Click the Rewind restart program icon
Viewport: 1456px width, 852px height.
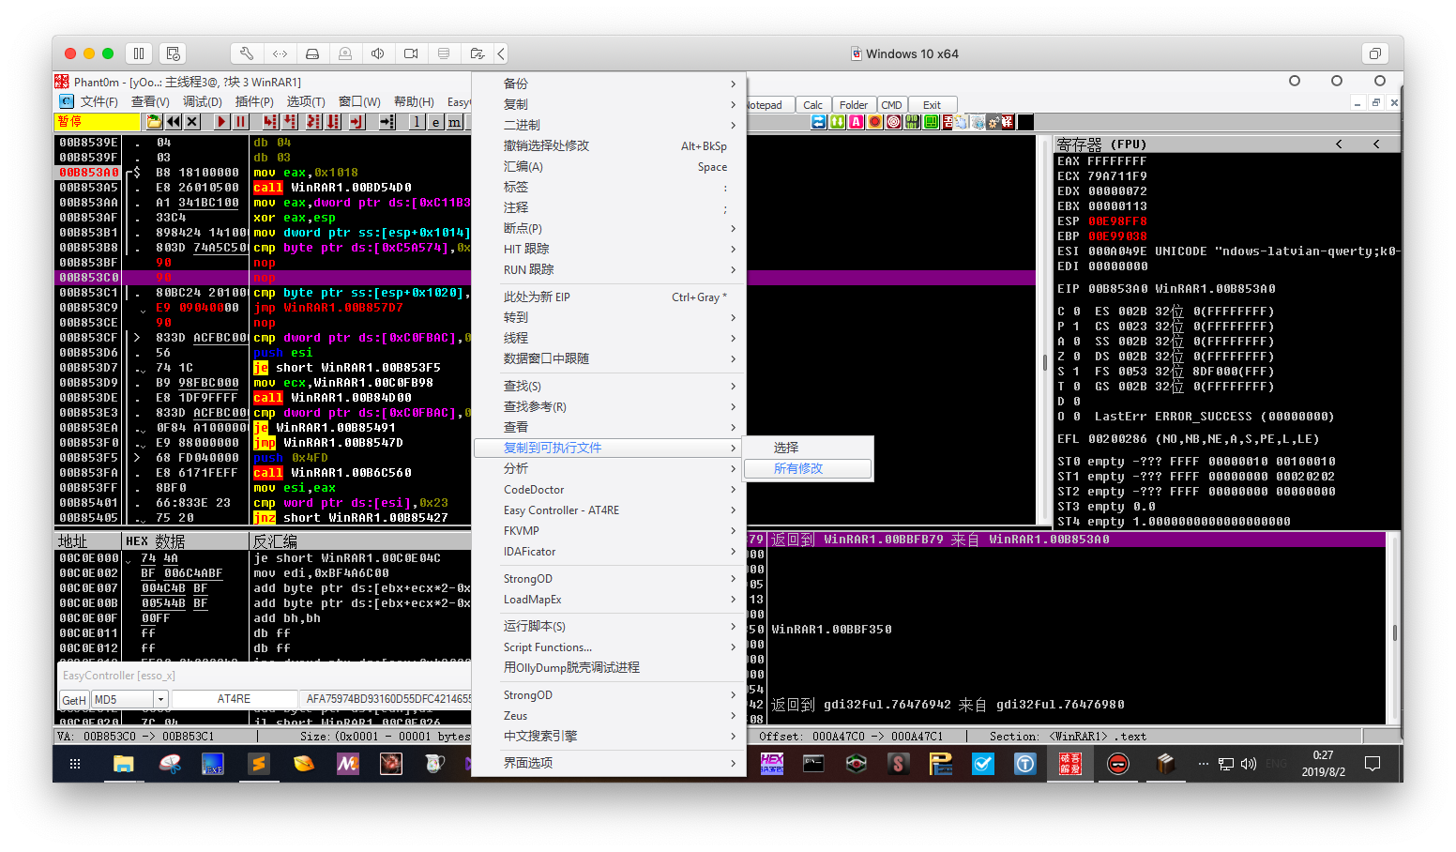(174, 122)
